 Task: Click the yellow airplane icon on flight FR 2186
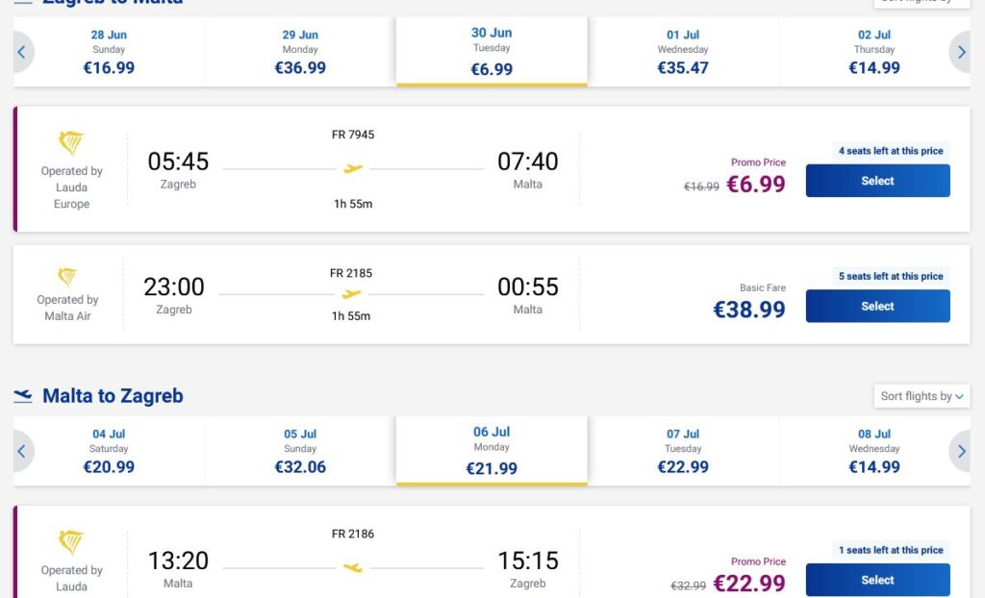[x=353, y=568]
